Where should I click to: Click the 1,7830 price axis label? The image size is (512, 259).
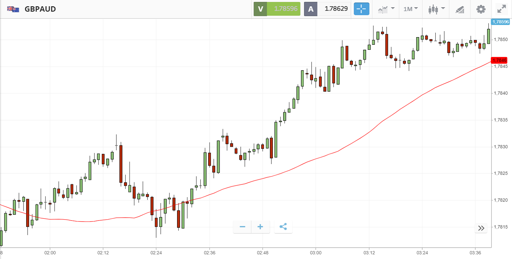(501, 147)
